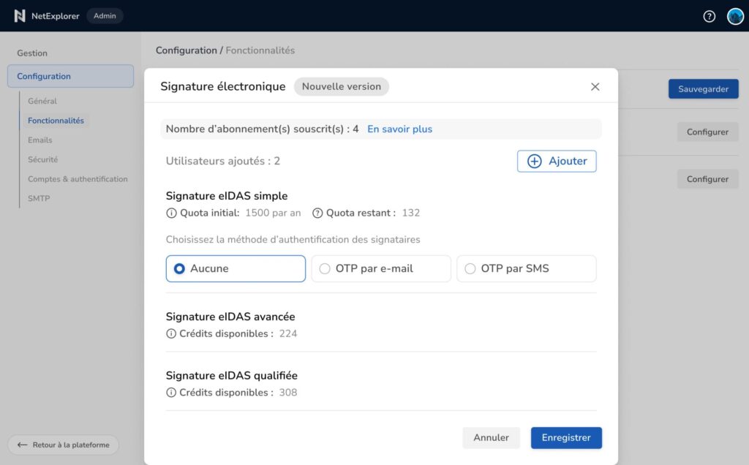Open the En savoir plus link
The width and height of the screenshot is (749, 465).
coord(399,129)
